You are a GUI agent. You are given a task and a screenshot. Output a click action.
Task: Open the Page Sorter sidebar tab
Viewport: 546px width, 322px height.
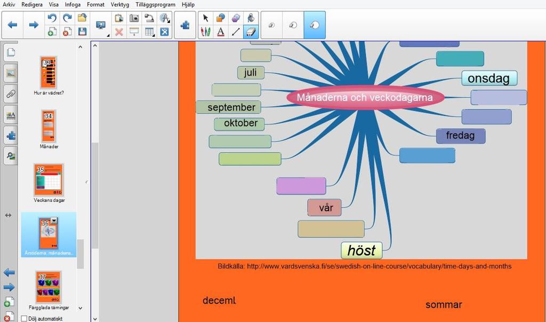pos(11,53)
